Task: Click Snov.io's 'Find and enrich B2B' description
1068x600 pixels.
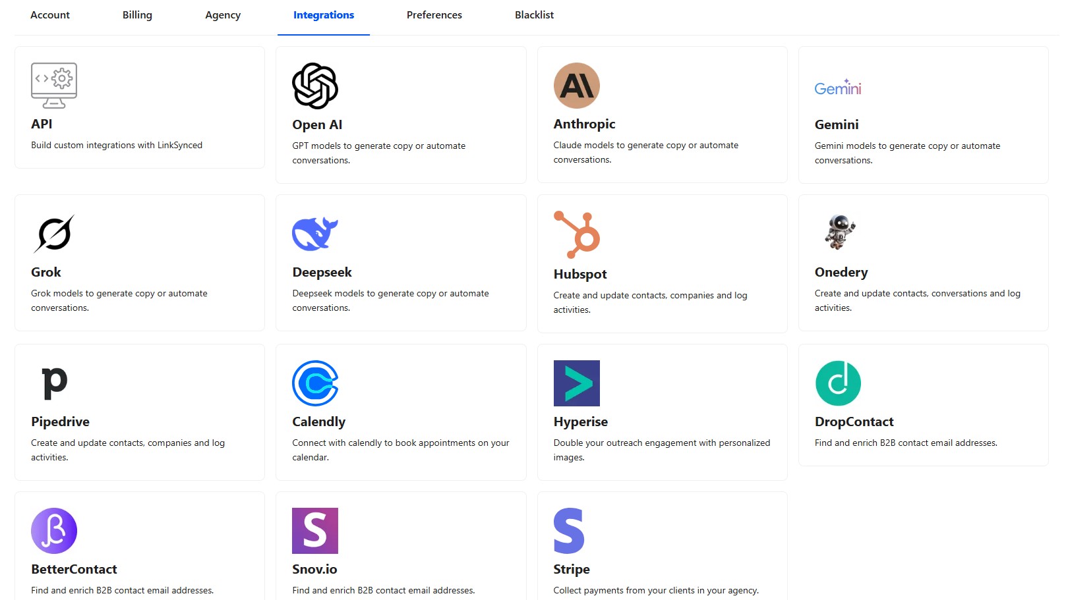Action: point(384,591)
